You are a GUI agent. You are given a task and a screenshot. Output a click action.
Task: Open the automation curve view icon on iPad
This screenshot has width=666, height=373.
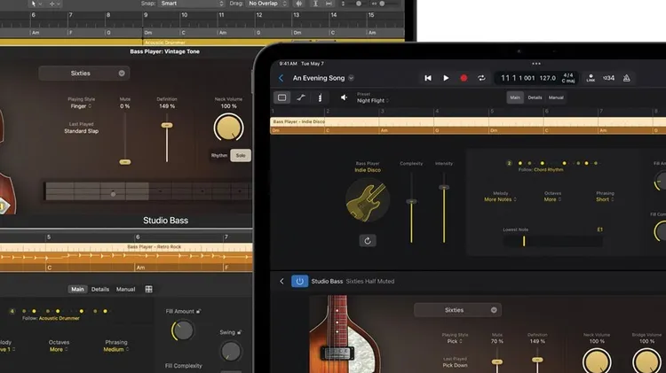(x=301, y=97)
